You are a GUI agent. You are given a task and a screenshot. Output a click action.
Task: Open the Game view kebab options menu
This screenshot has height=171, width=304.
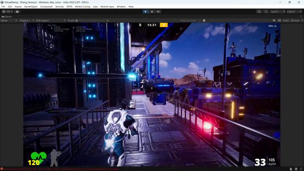[x=301, y=17]
